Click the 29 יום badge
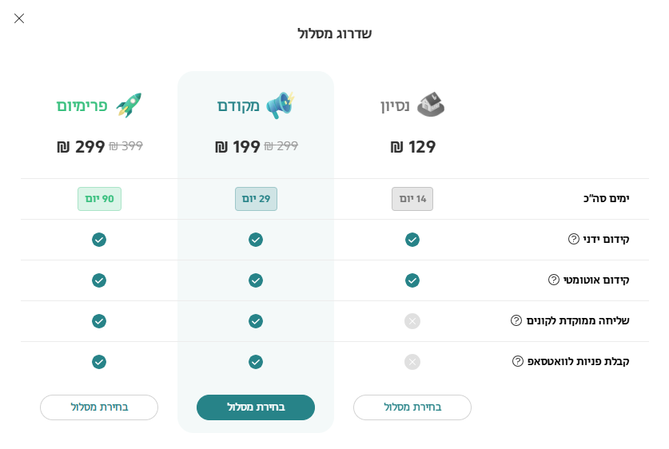Viewport: 669px width, 449px height. click(x=256, y=199)
